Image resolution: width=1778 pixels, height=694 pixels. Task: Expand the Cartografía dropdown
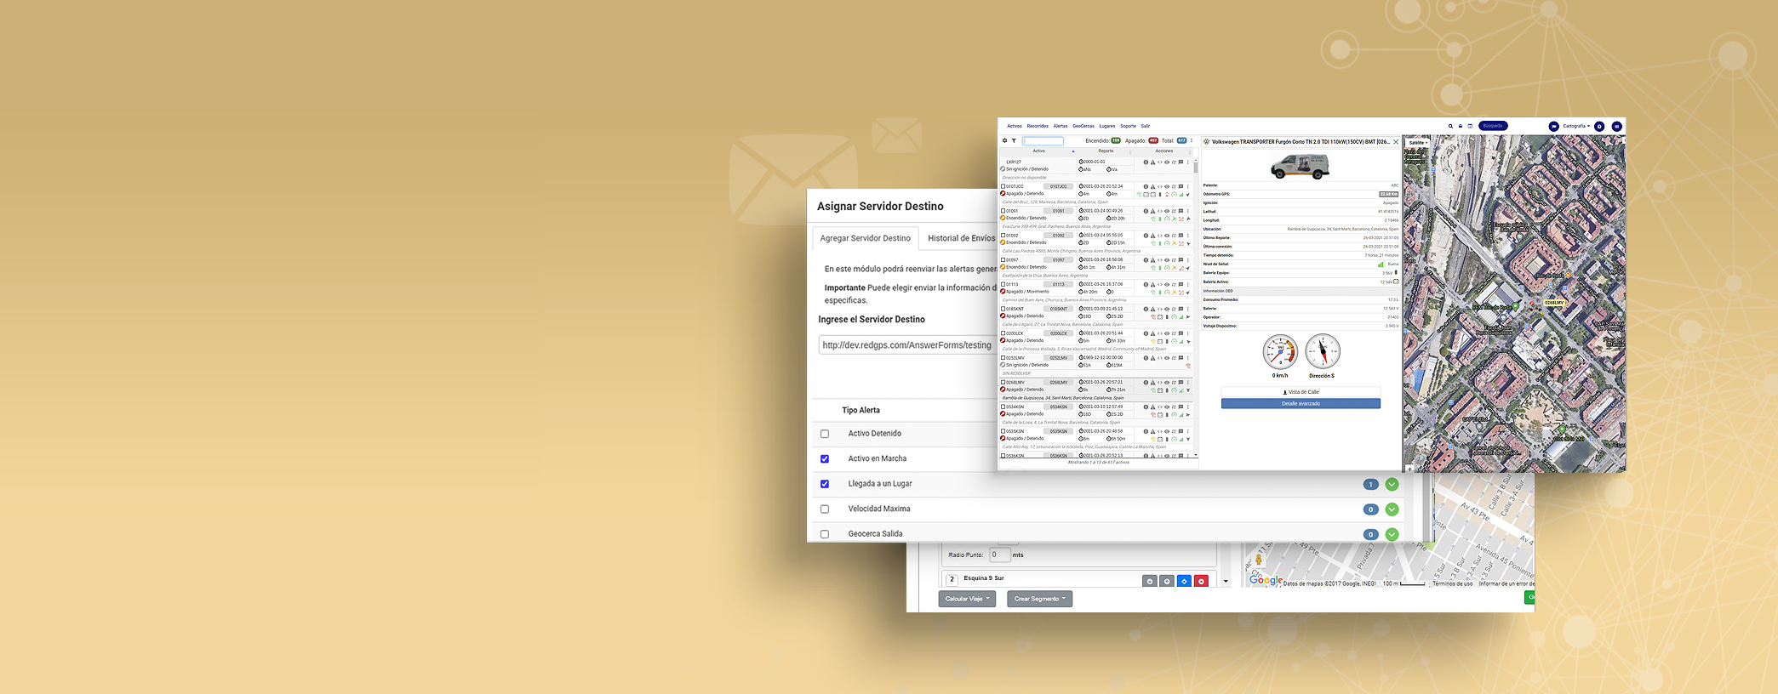[x=1575, y=126]
